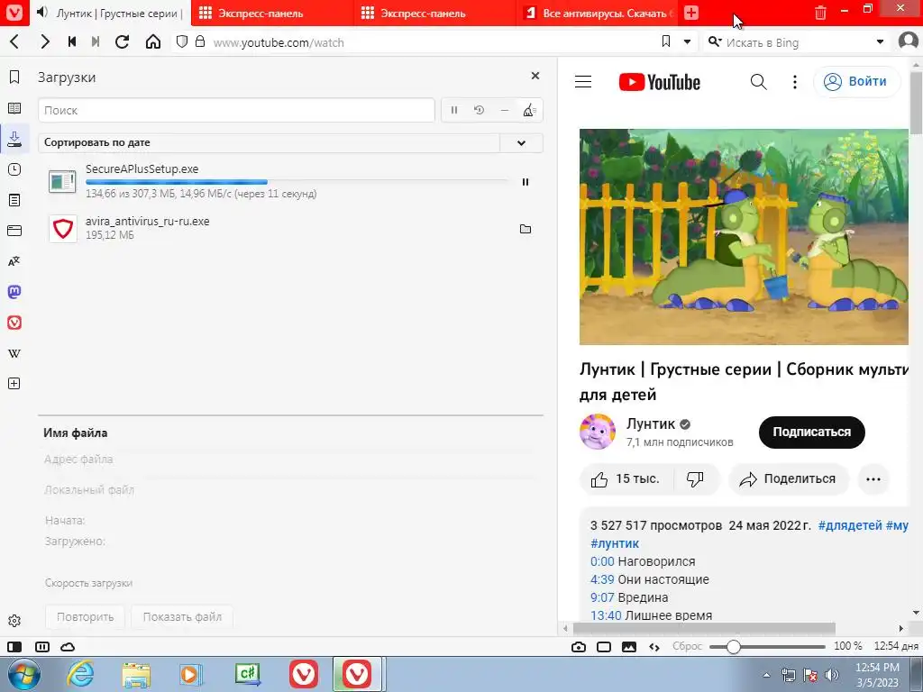923x692 pixels.
Task: Open YouTube search
Action: [759, 82]
